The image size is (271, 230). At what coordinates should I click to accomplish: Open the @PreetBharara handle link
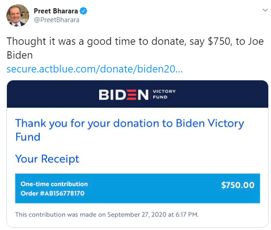56,20
